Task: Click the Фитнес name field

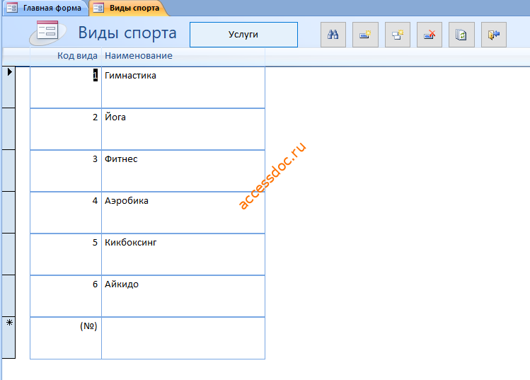Action: tap(183, 171)
